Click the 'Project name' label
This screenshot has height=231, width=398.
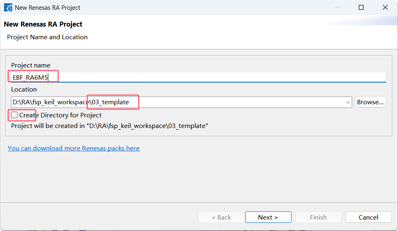pyautogui.click(x=31, y=65)
